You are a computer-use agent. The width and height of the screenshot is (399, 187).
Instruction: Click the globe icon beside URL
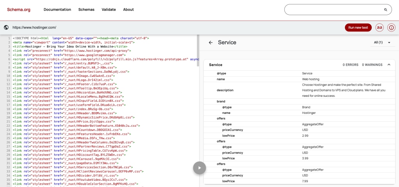[6, 28]
